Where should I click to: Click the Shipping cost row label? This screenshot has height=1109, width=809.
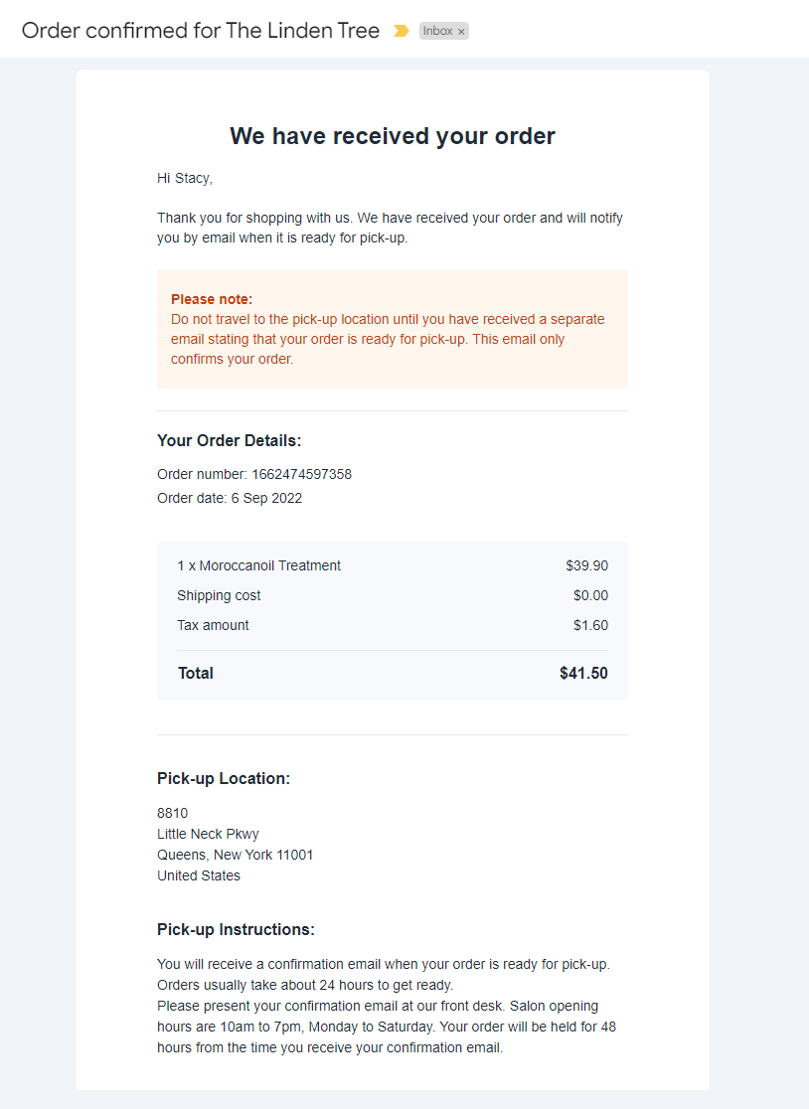pos(219,595)
